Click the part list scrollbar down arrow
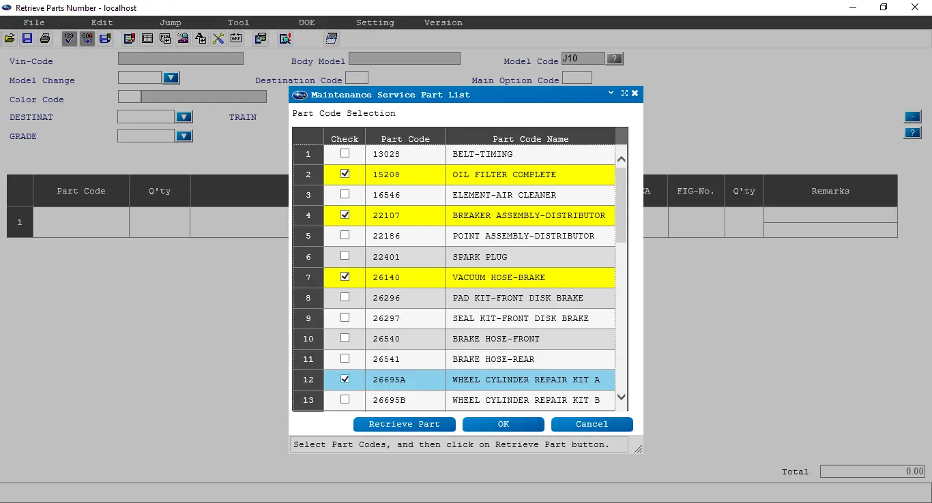This screenshot has height=503, width=932. pos(621,397)
